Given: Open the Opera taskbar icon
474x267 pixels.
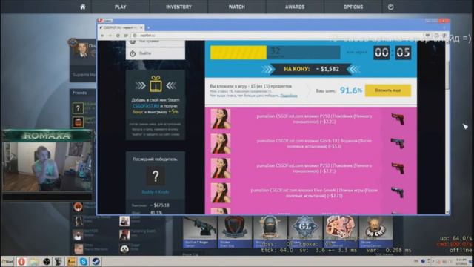Looking at the screenshot, I should [x=21, y=262].
